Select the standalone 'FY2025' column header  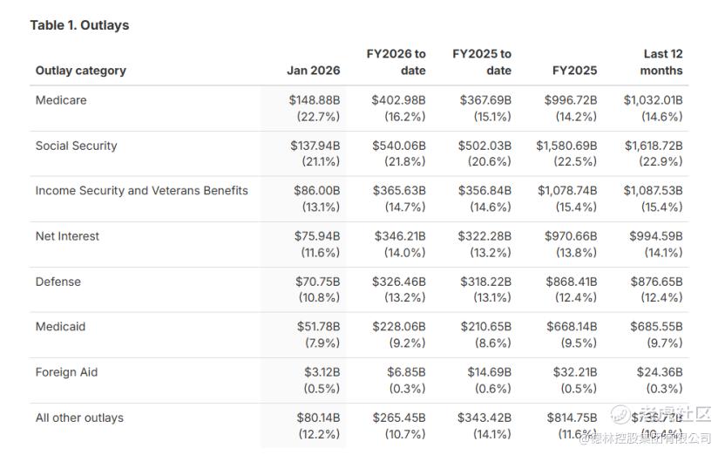(574, 71)
